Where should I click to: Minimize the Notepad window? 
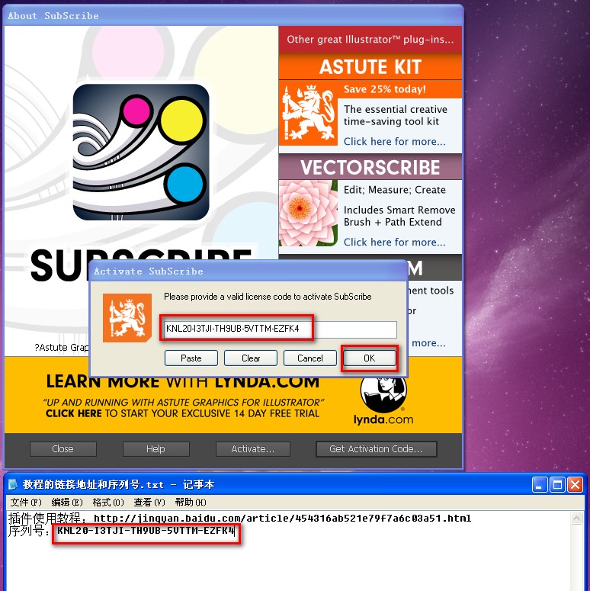coord(540,485)
